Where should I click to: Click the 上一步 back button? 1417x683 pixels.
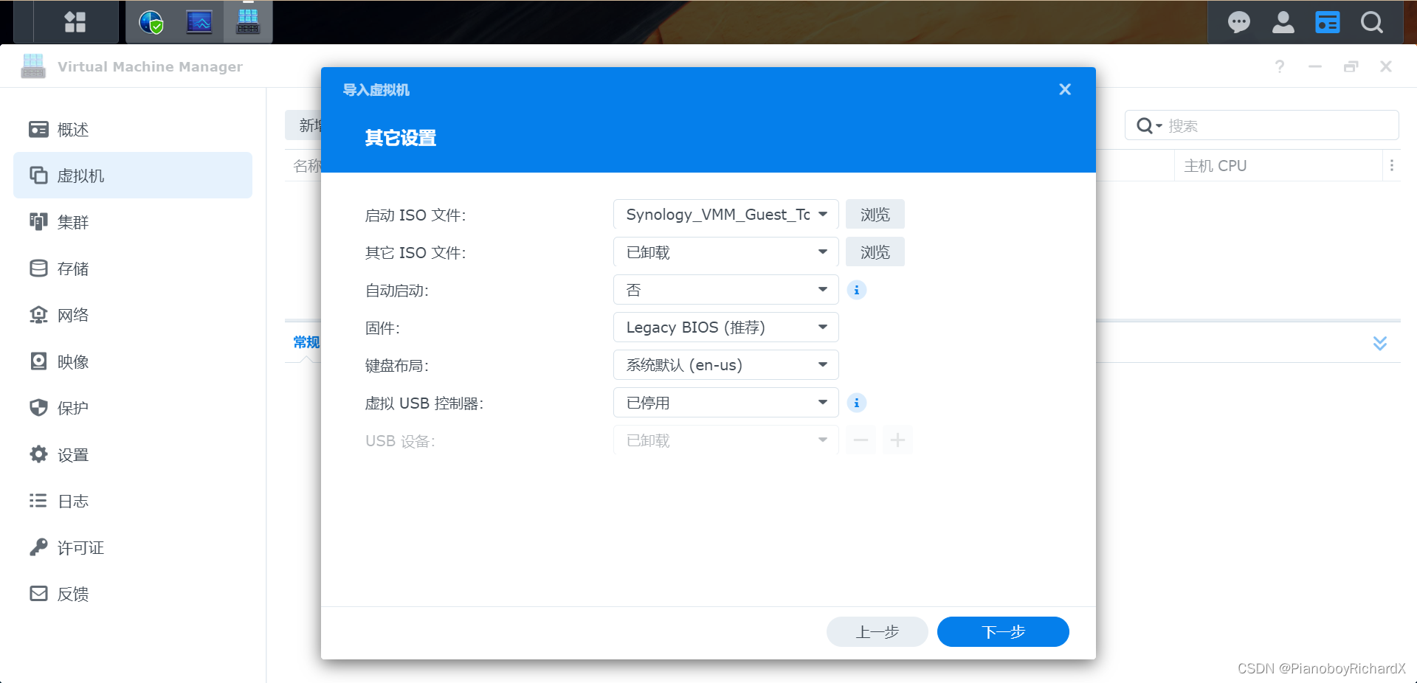(x=878, y=632)
